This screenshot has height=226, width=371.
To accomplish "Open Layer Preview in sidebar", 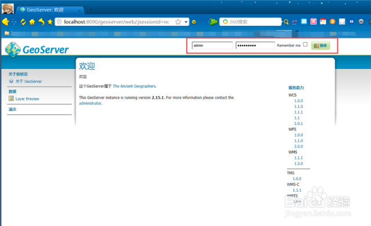I will pos(27,99).
